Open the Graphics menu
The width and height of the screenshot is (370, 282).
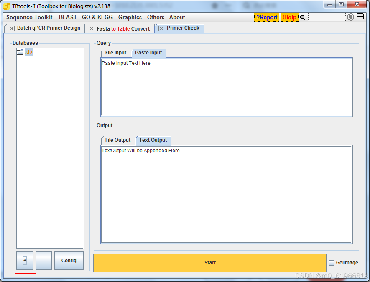[130, 18]
